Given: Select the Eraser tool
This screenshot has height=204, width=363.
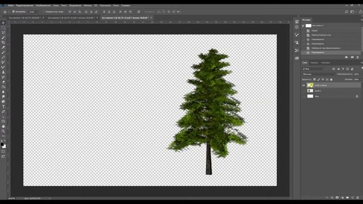Looking at the screenshot, I should point(3,82).
